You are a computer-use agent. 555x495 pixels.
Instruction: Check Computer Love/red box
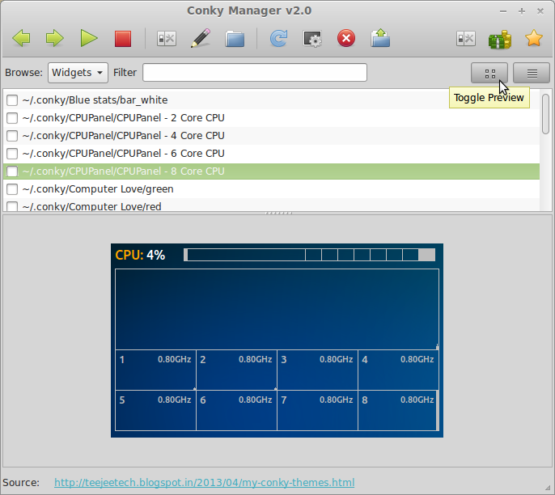12,206
